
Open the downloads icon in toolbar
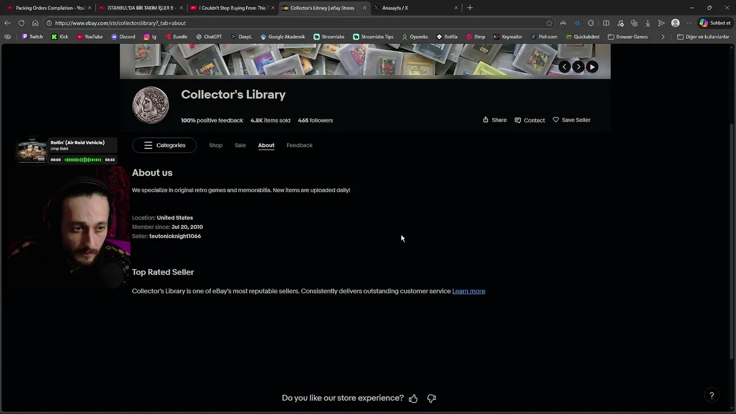pyautogui.click(x=647, y=23)
